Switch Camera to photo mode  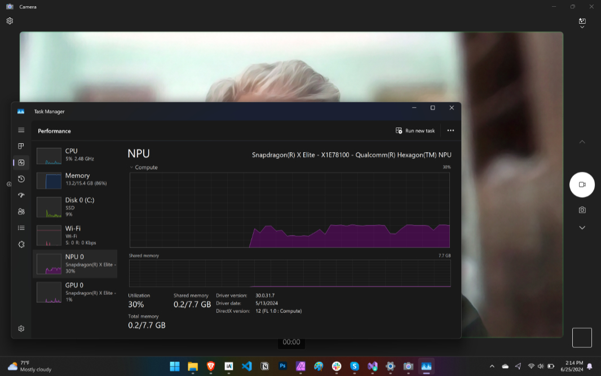point(582,210)
